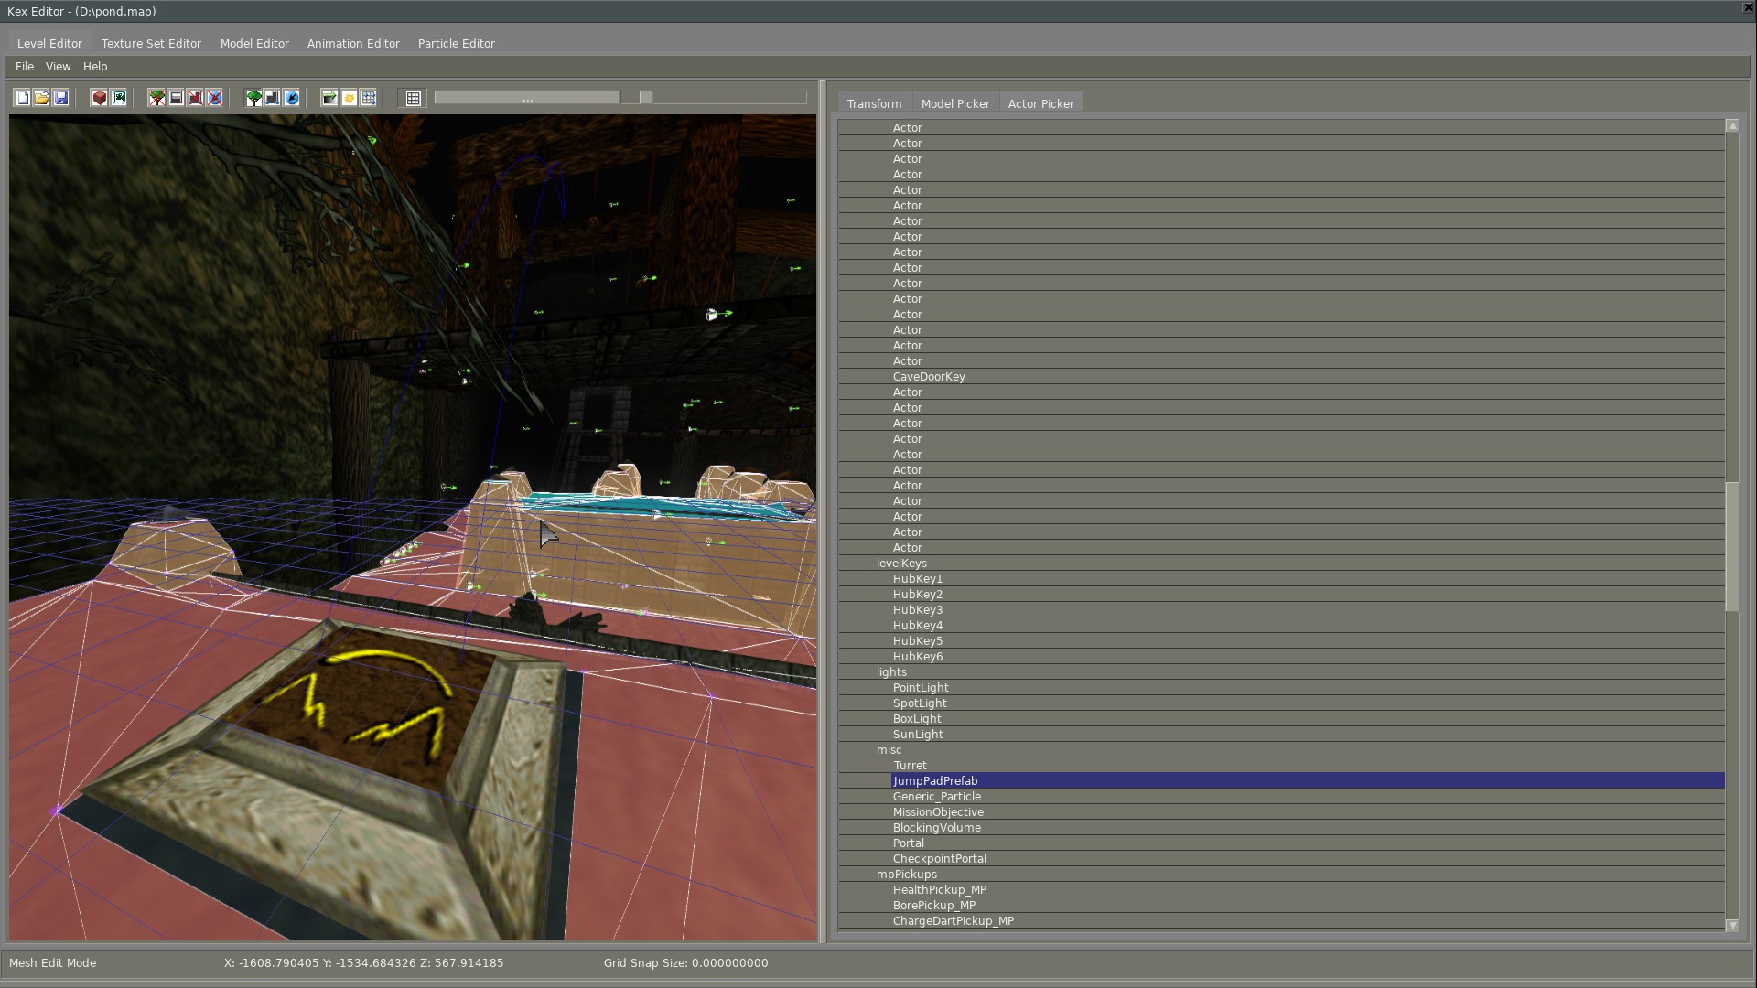This screenshot has width=1757, height=988.
Task: Collapse the levelKeys category
Action: [x=901, y=564]
